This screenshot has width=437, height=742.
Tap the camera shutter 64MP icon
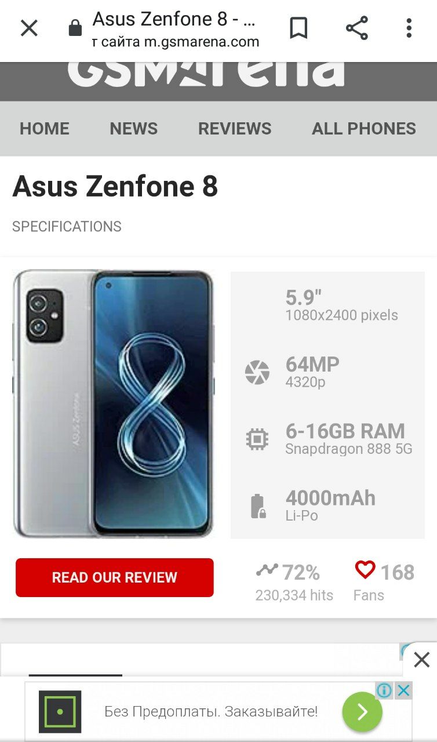pyautogui.click(x=257, y=372)
